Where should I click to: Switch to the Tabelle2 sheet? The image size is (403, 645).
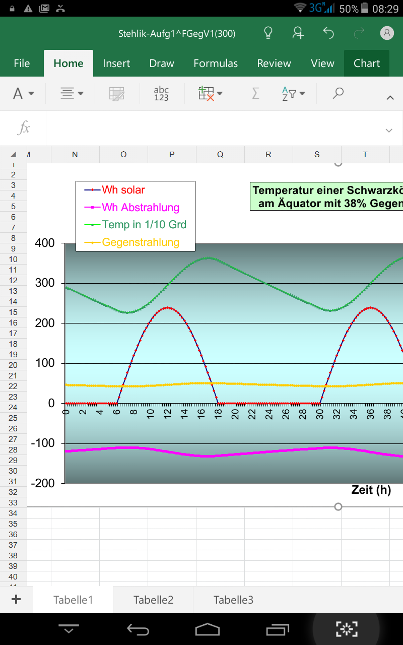pyautogui.click(x=153, y=600)
